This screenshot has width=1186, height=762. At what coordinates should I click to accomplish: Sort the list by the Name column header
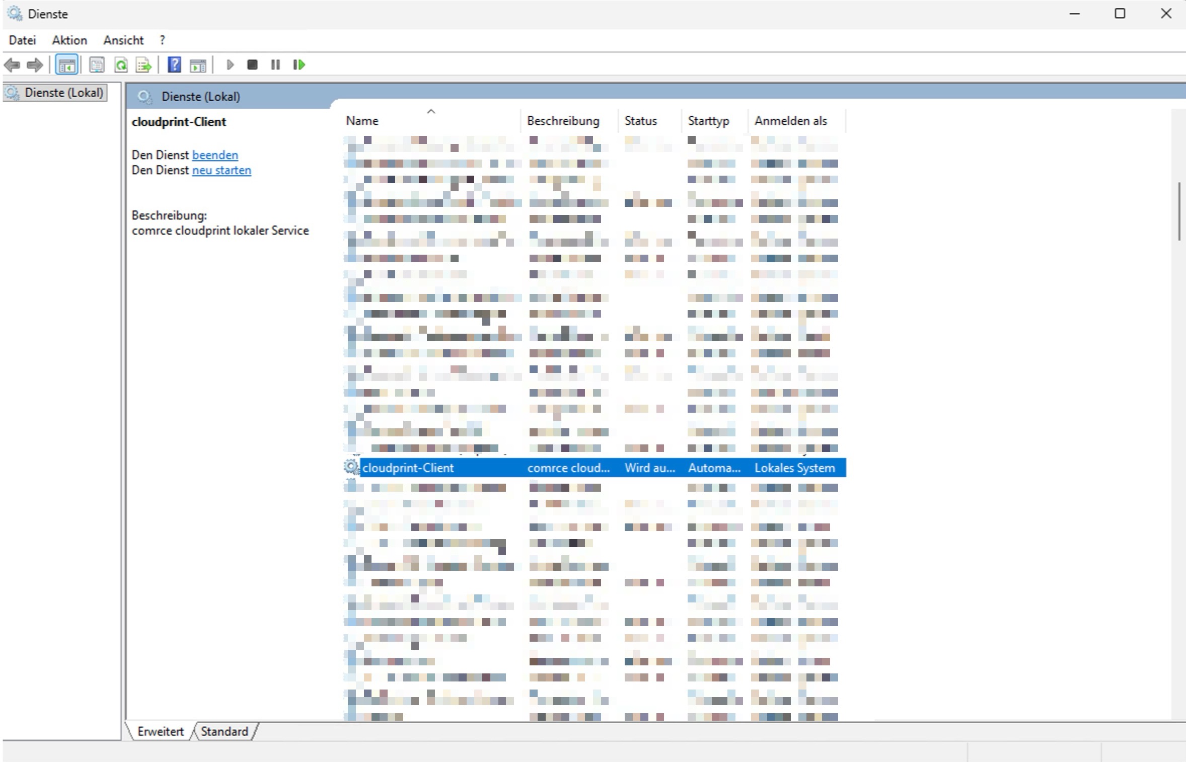362,121
